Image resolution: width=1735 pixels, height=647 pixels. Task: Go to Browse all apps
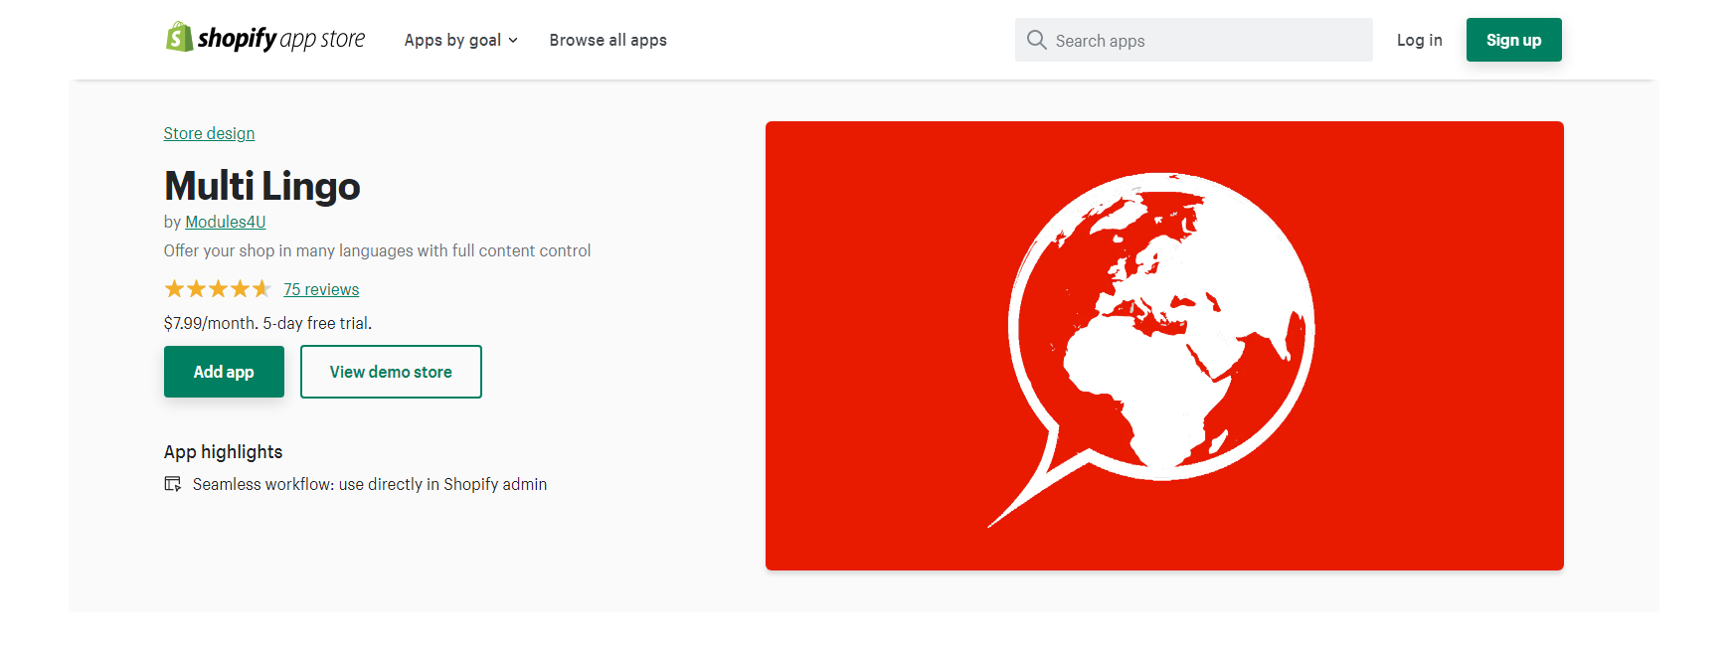[x=607, y=40]
